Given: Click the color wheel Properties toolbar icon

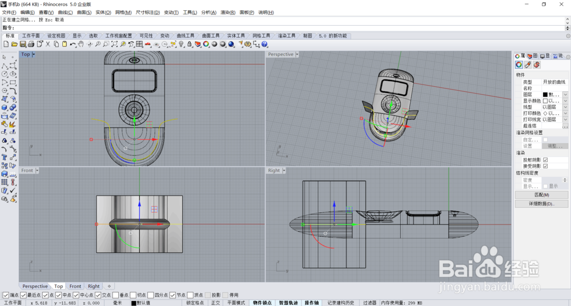Looking at the screenshot, I should point(206,44).
